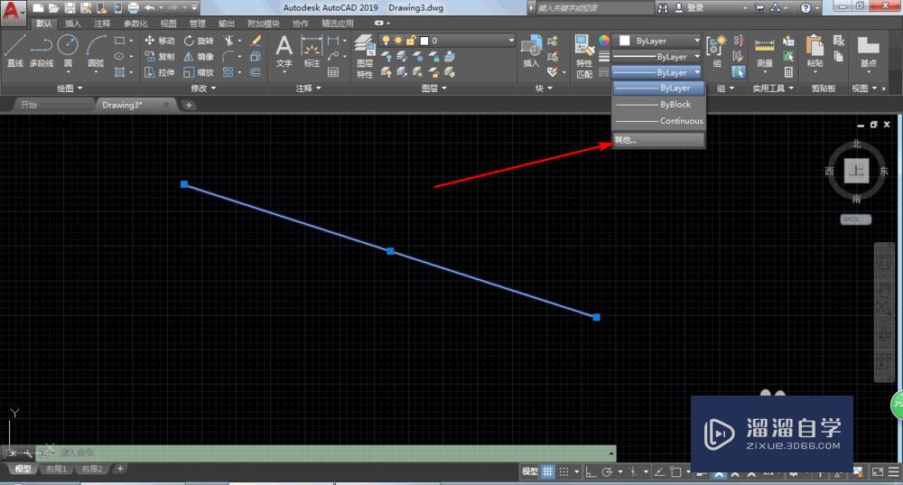Expand the Layers (图层) panel
This screenshot has width=903, height=485.
[x=433, y=89]
